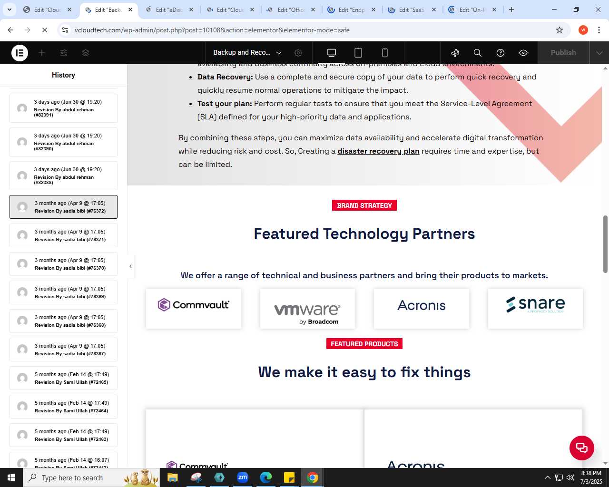Image resolution: width=609 pixels, height=487 pixels.
Task: Select revision #82390 by abdul rehman
Action: click(63, 142)
